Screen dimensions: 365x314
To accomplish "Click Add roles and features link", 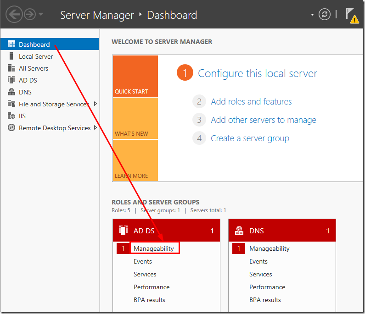I will click(251, 102).
